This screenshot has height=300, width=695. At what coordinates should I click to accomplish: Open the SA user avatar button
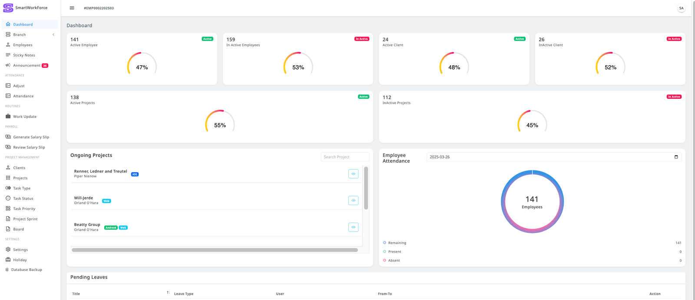pos(681,8)
